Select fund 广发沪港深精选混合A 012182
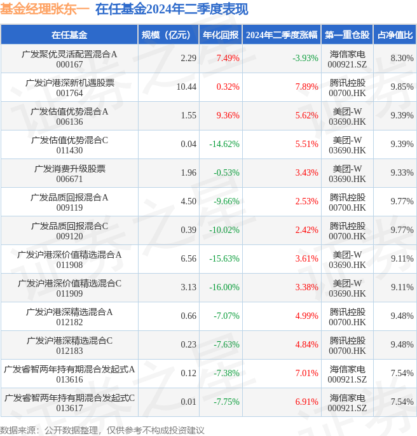 coord(69,317)
